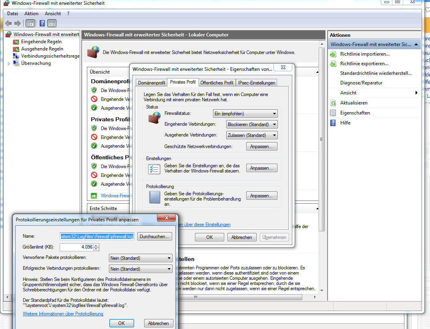Click Anpassen in the Protokollierung group
Screen dimensions: 430x329
[x=261, y=196]
